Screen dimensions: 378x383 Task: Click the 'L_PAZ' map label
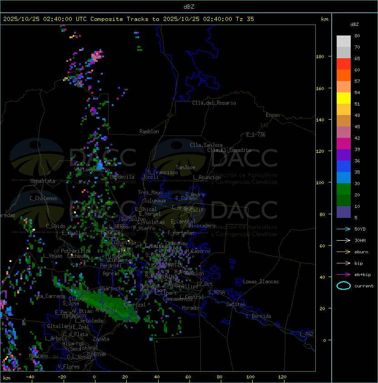307,334
